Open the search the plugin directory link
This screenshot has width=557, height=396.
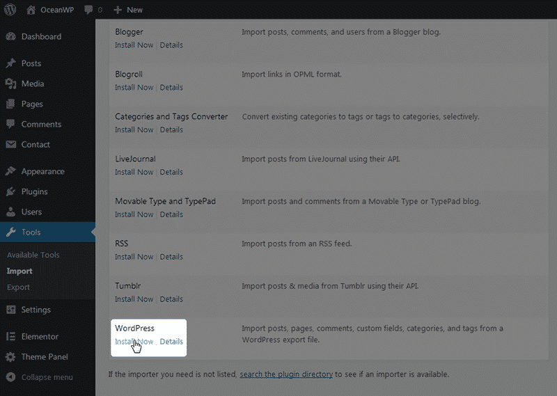[x=286, y=374]
